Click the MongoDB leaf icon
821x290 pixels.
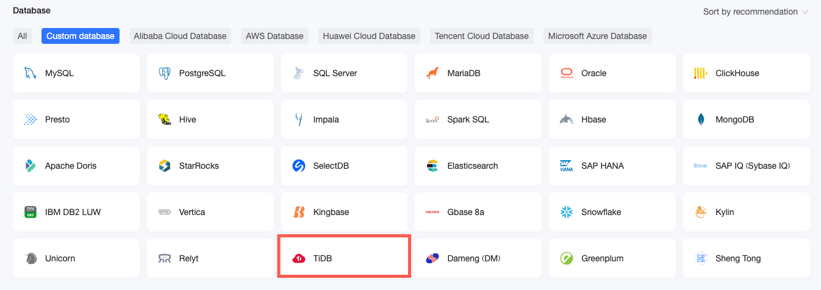(700, 119)
